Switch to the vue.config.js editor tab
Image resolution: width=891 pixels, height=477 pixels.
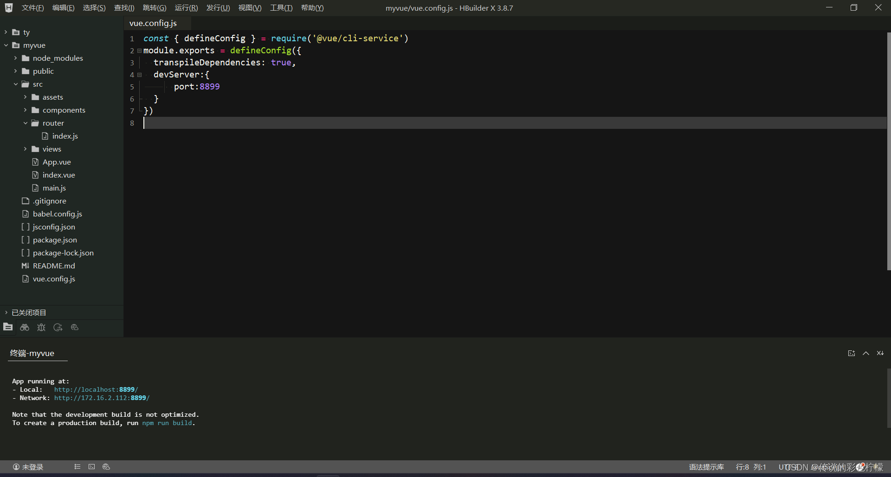(x=153, y=23)
